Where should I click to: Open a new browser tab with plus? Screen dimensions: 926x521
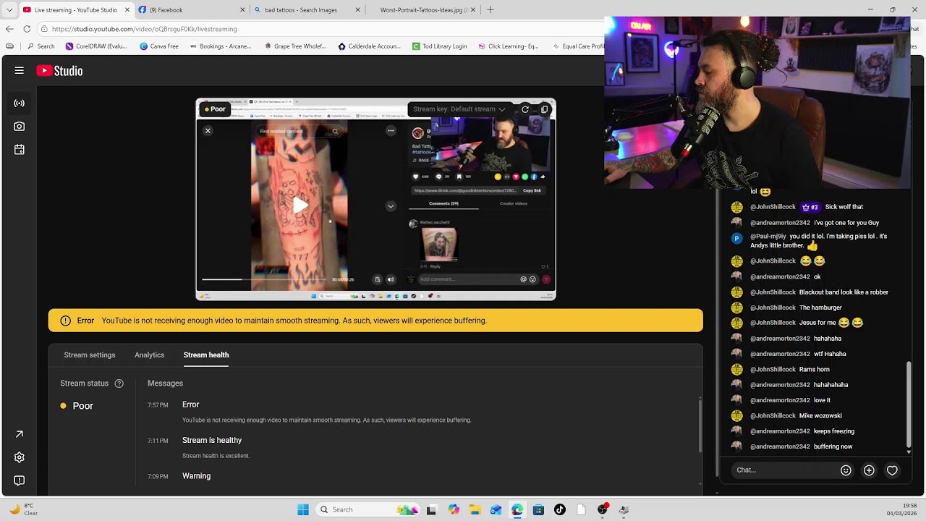point(490,10)
